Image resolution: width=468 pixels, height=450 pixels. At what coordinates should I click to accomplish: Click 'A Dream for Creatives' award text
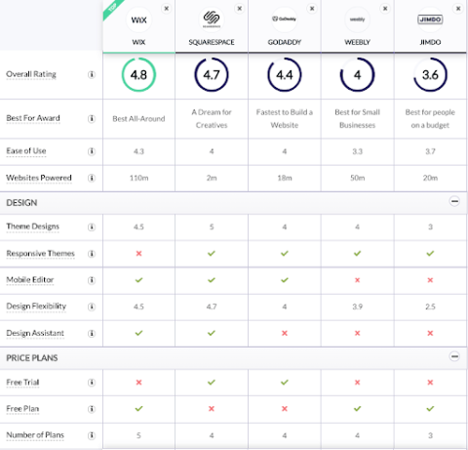212,119
